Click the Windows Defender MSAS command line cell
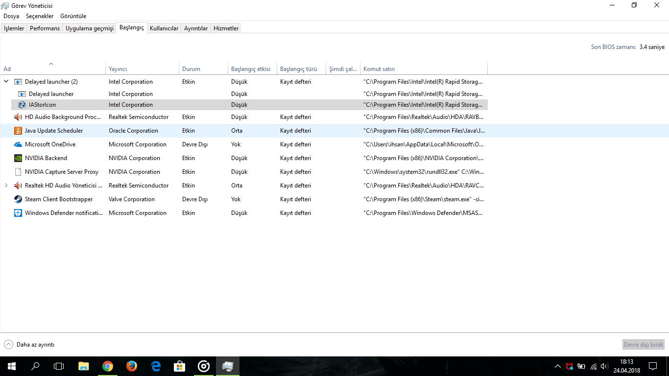This screenshot has width=669, height=376. tap(424, 213)
